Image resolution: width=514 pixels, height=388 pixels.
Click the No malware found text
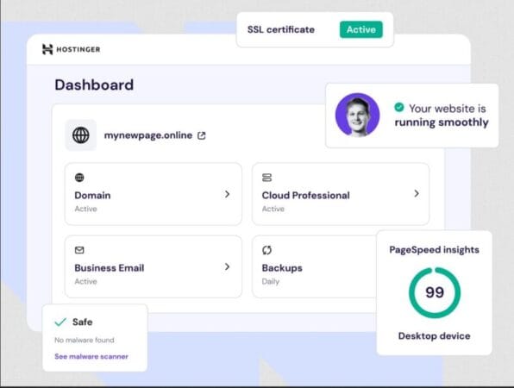pyautogui.click(x=85, y=341)
